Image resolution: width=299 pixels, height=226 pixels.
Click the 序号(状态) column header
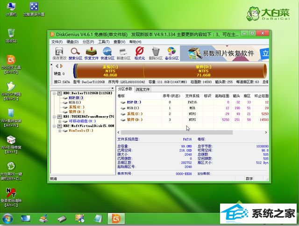171,96
